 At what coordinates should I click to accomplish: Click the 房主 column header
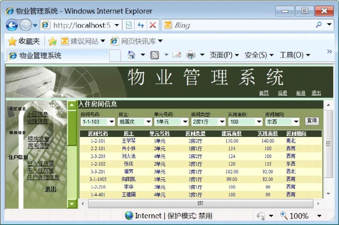(x=129, y=134)
